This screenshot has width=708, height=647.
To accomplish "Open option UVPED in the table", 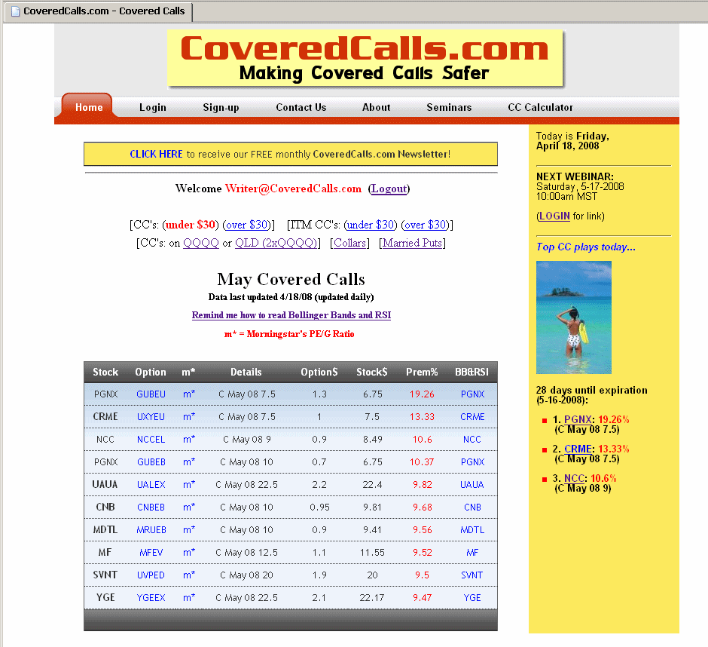I will pyautogui.click(x=151, y=575).
